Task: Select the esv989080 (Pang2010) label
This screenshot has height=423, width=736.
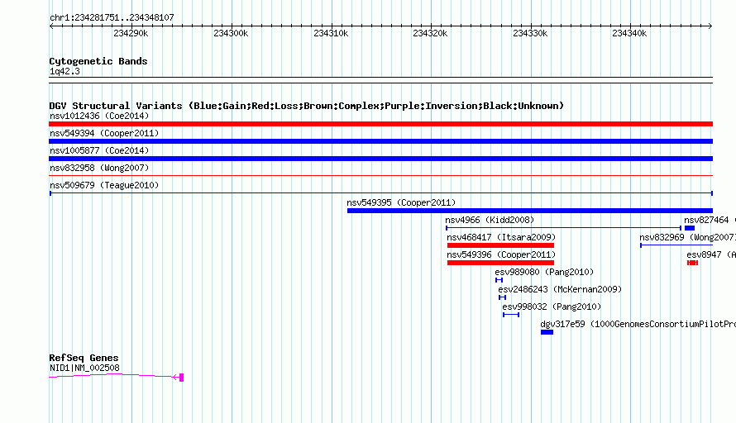Action: pyautogui.click(x=544, y=272)
